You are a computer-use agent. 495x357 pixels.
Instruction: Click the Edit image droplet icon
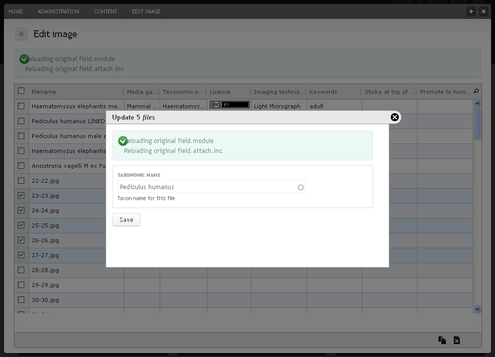pyautogui.click(x=21, y=34)
